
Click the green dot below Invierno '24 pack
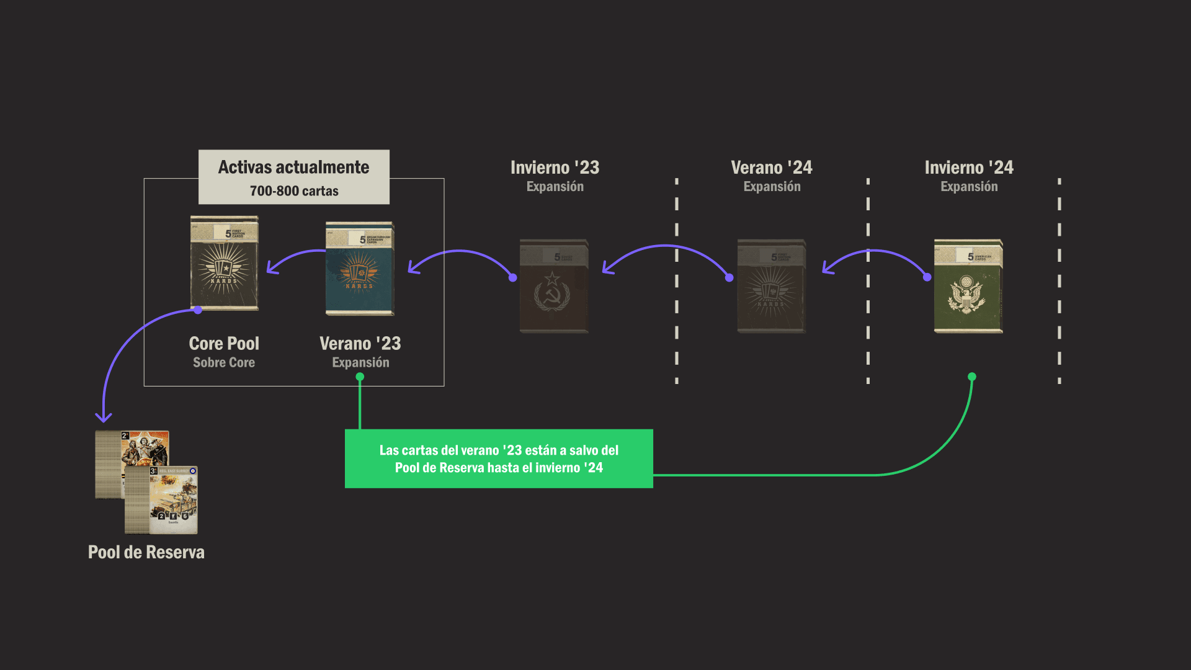(x=972, y=377)
